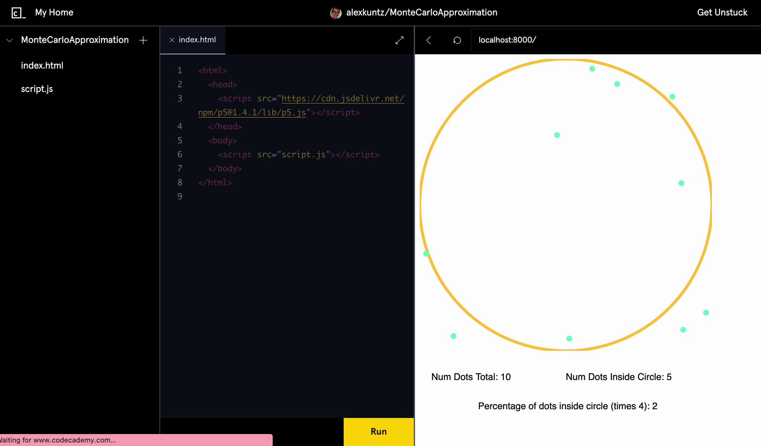761x446 pixels.
Task: Click the localhost:8000 address bar
Action: 508,40
